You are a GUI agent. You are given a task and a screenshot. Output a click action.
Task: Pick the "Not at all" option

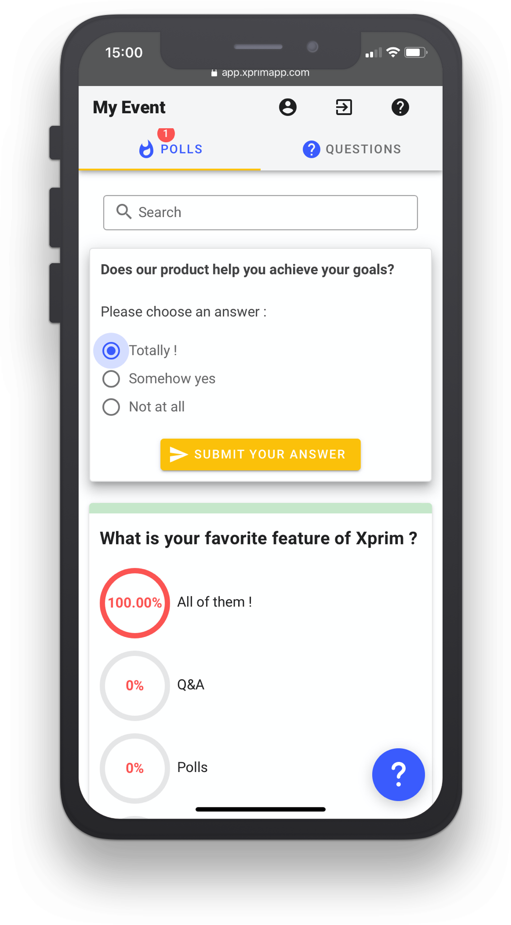pos(111,407)
